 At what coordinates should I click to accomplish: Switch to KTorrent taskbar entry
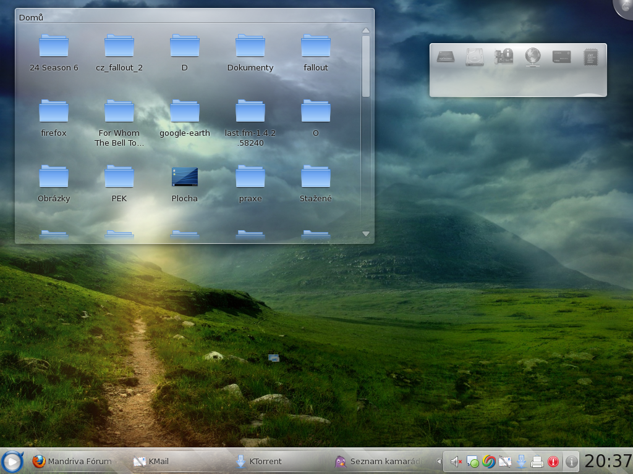[x=260, y=461]
